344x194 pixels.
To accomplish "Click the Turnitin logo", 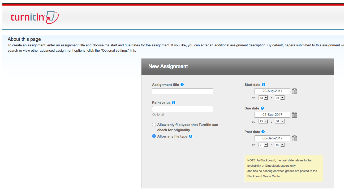I will [35, 17].
